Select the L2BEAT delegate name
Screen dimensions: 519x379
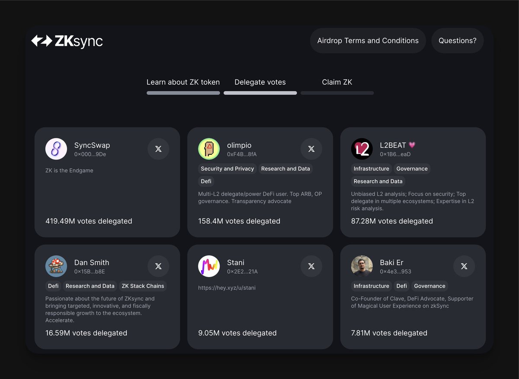pos(393,145)
